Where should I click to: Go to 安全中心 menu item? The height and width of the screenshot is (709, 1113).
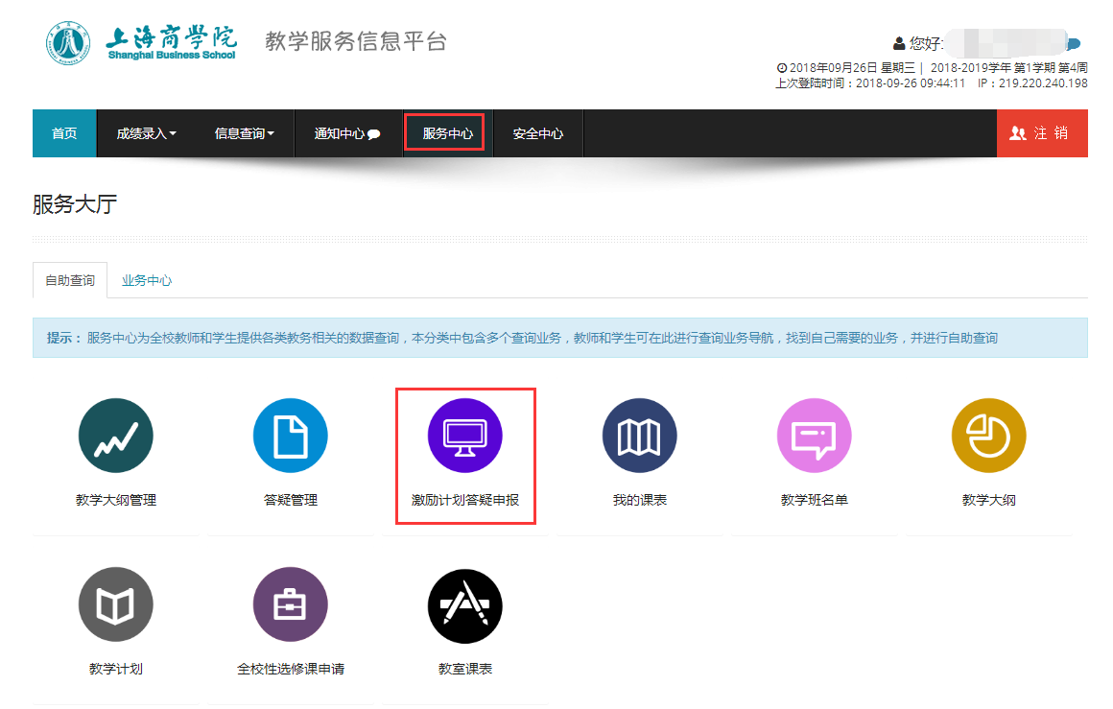coord(537,133)
